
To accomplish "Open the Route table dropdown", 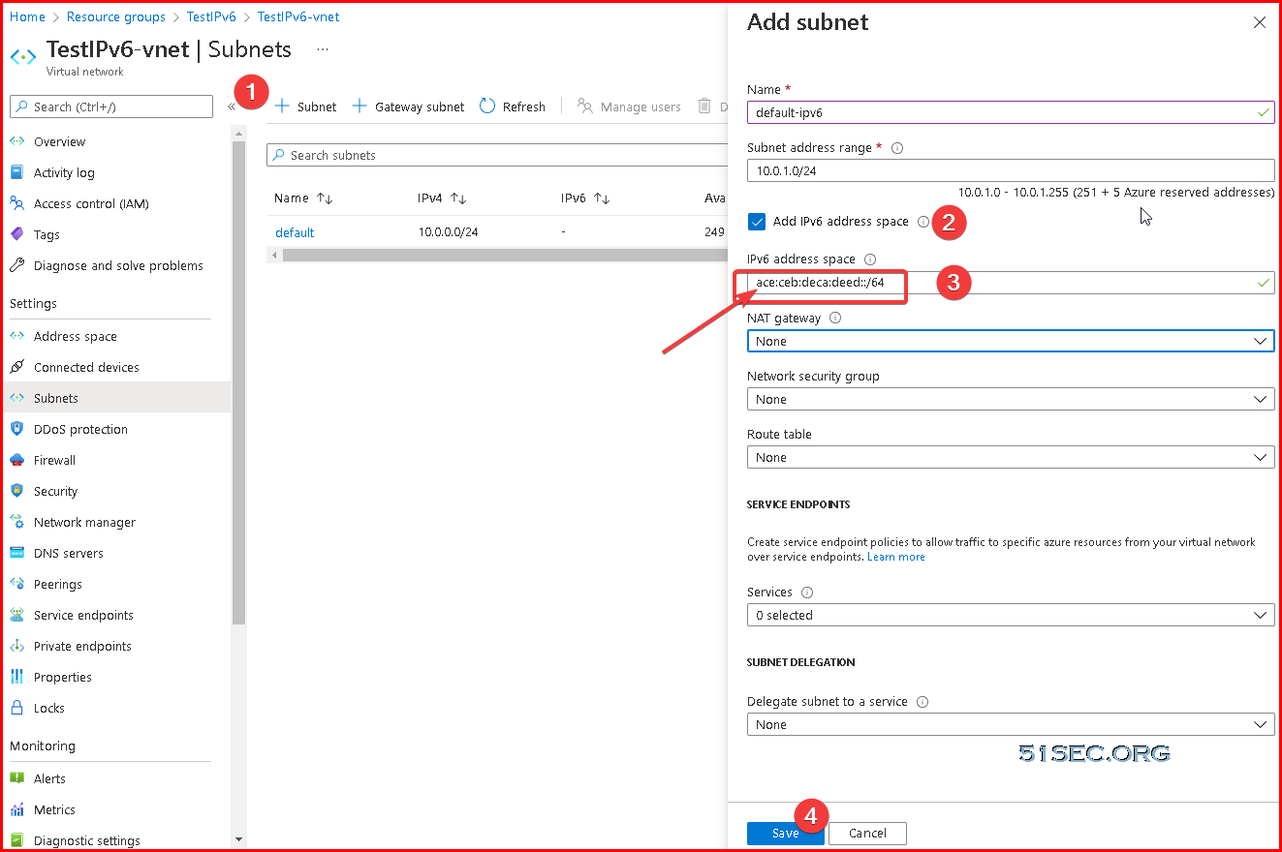I will coord(1011,457).
